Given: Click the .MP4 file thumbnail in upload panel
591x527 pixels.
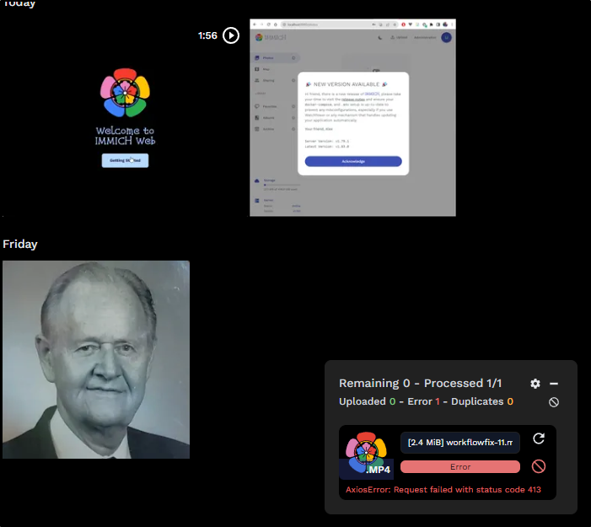Looking at the screenshot, I should tap(367, 453).
